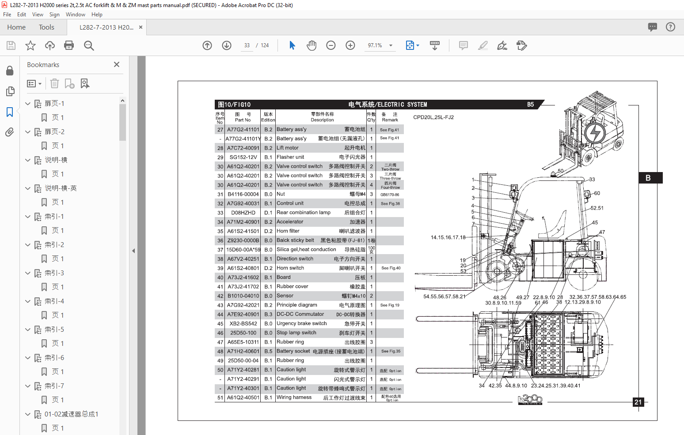
Task: Click the cloud upload icon
Action: click(x=50, y=45)
